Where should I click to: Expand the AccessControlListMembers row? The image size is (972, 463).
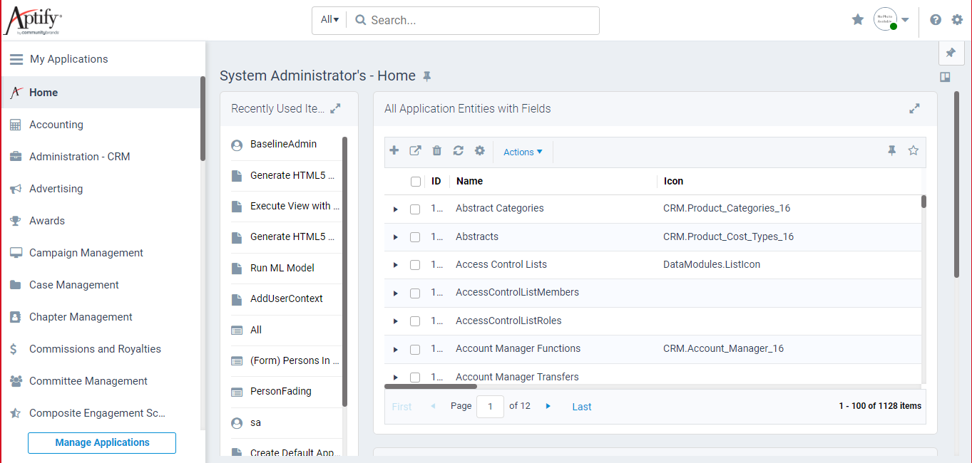396,293
